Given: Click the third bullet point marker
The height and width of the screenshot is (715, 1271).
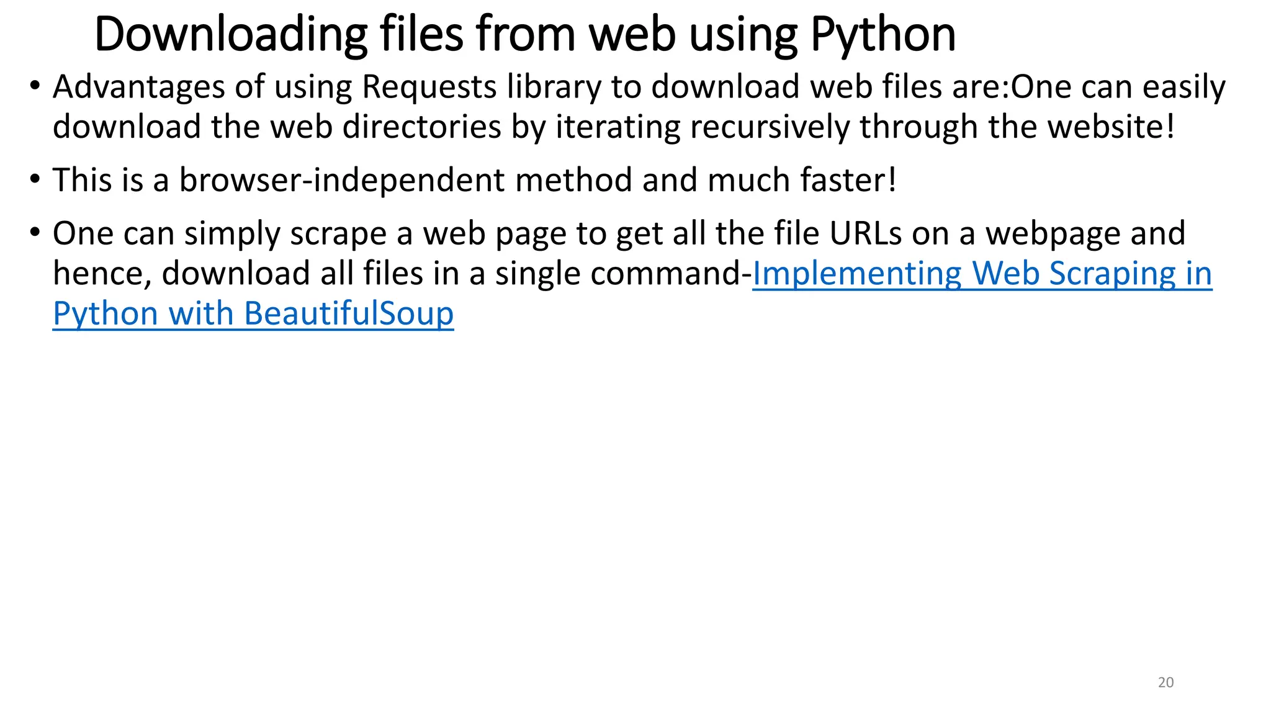Looking at the screenshot, I should pos(35,233).
